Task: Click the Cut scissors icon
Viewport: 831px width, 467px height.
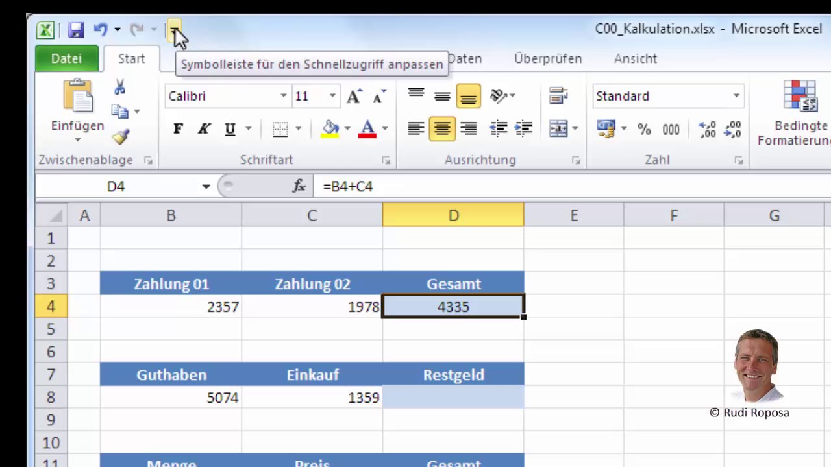Action: click(x=120, y=88)
